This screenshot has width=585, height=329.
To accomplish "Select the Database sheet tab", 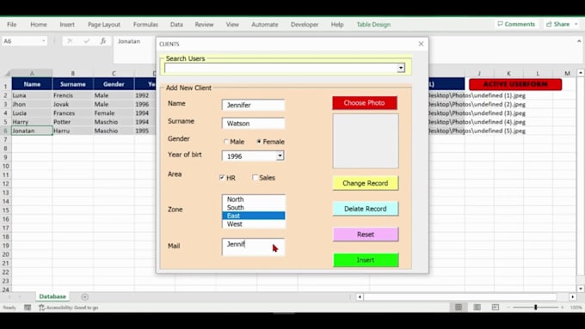I will 52,296.
